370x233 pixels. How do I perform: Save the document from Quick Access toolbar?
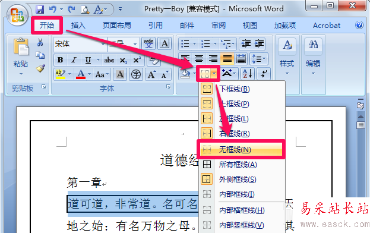click(40, 10)
